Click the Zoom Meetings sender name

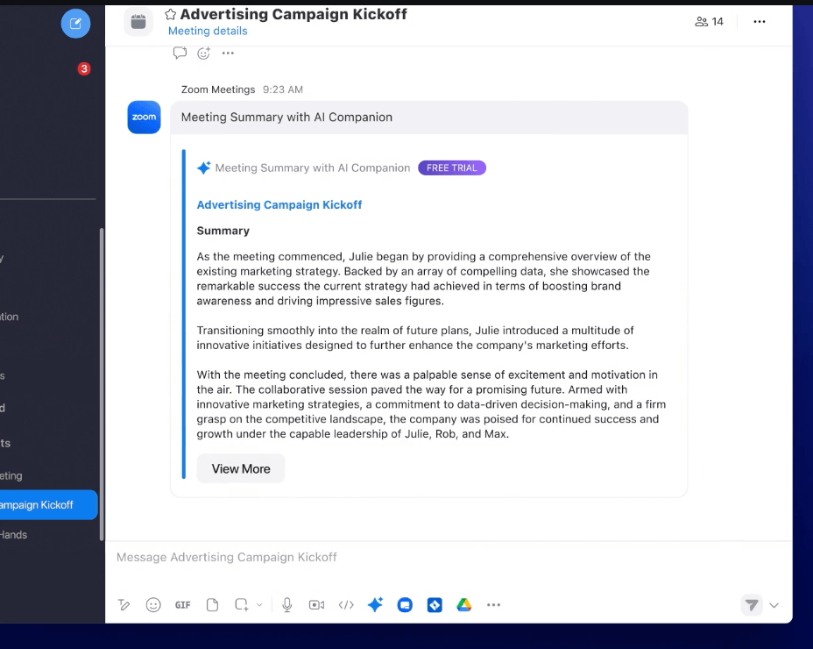tap(218, 89)
